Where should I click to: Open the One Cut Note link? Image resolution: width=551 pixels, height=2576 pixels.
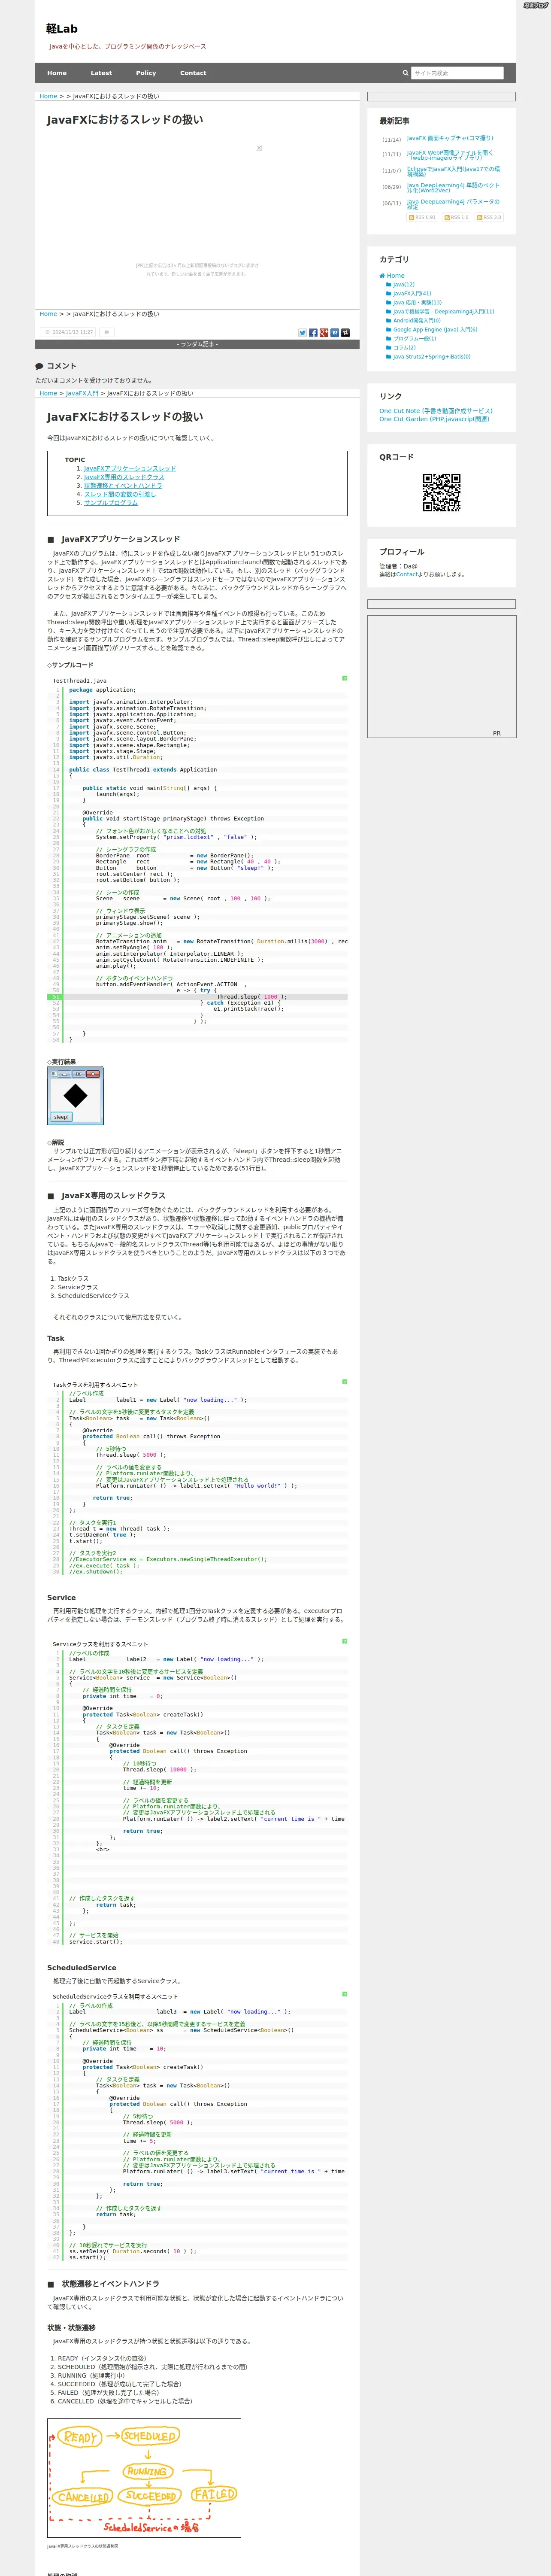tap(436, 411)
